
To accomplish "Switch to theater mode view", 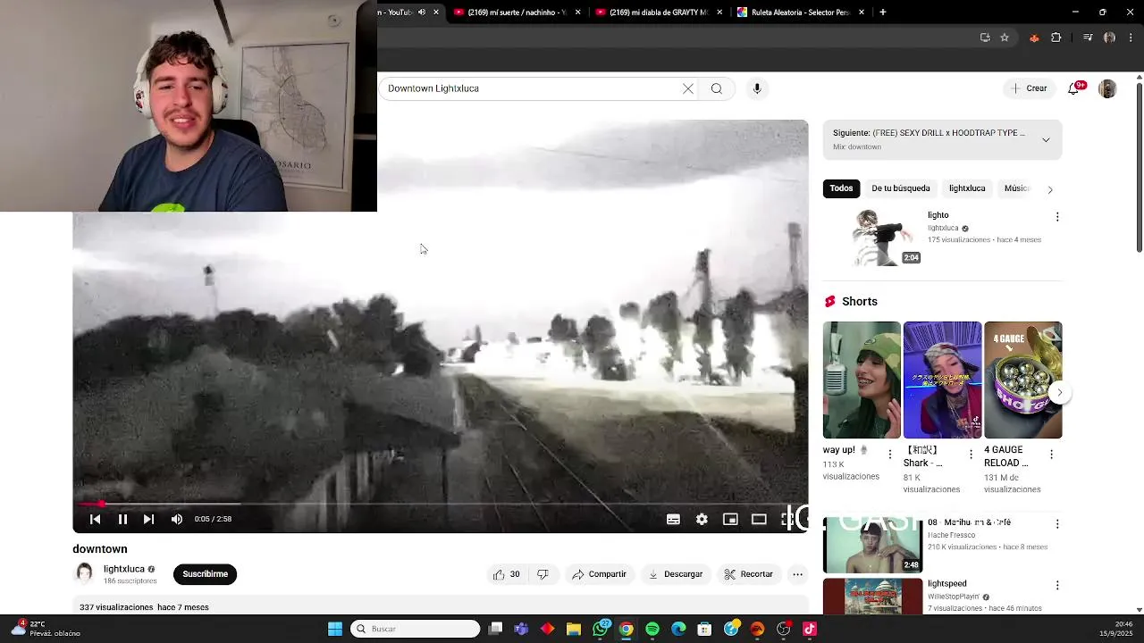I will coord(759,519).
